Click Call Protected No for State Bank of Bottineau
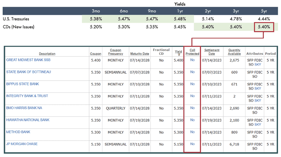 pyautogui.click(x=192, y=72)
